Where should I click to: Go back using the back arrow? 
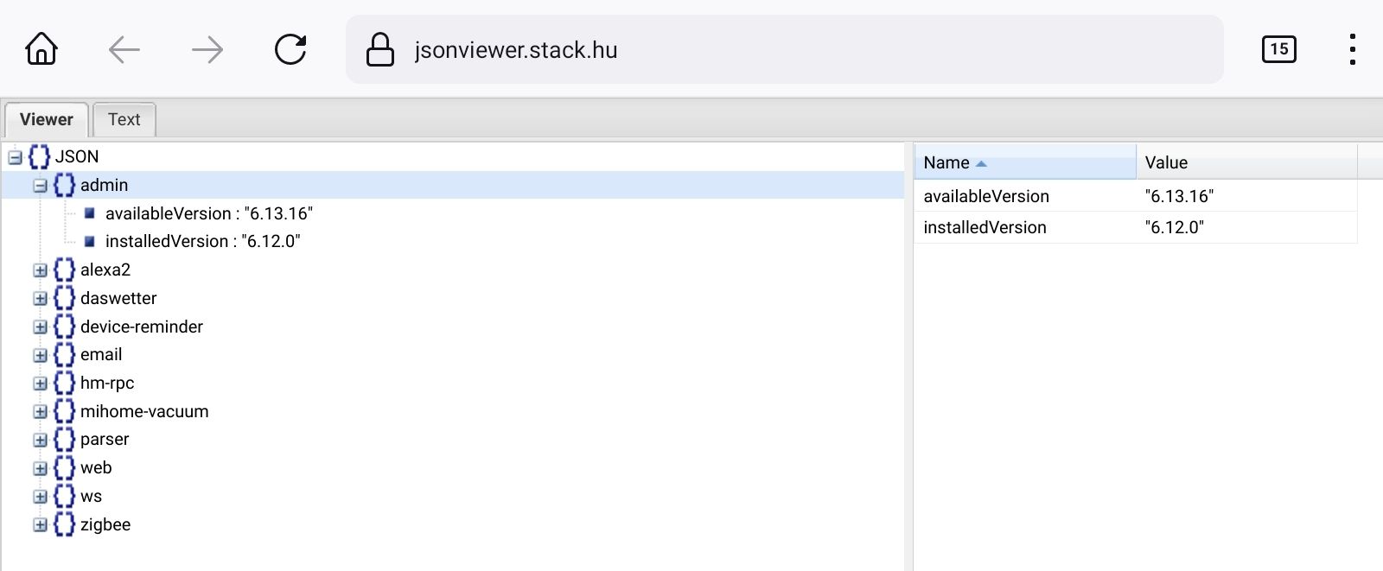tap(124, 49)
